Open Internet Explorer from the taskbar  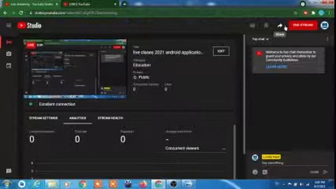click(37, 184)
